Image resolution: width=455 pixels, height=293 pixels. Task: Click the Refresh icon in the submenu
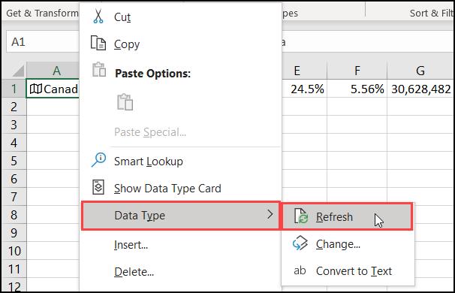[x=301, y=216]
